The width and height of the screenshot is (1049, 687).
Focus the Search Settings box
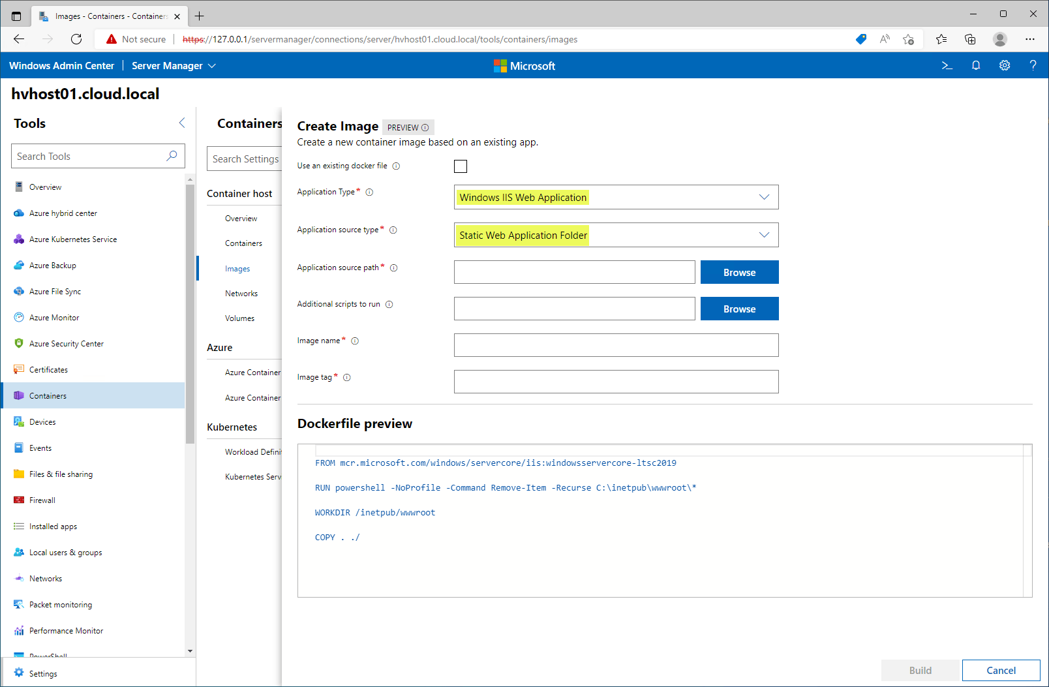pos(245,159)
